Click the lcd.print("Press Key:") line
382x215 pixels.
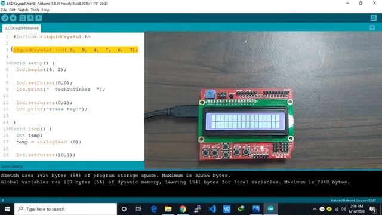click(52, 109)
